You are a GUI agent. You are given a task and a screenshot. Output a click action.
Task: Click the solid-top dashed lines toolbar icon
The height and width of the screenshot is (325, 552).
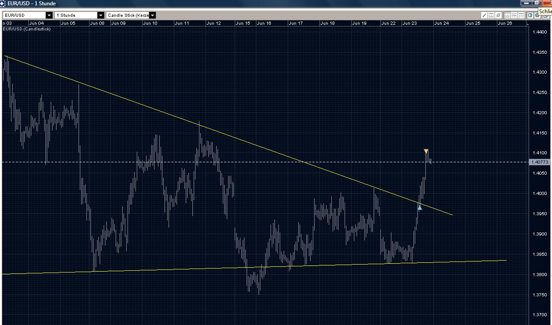coord(521,15)
